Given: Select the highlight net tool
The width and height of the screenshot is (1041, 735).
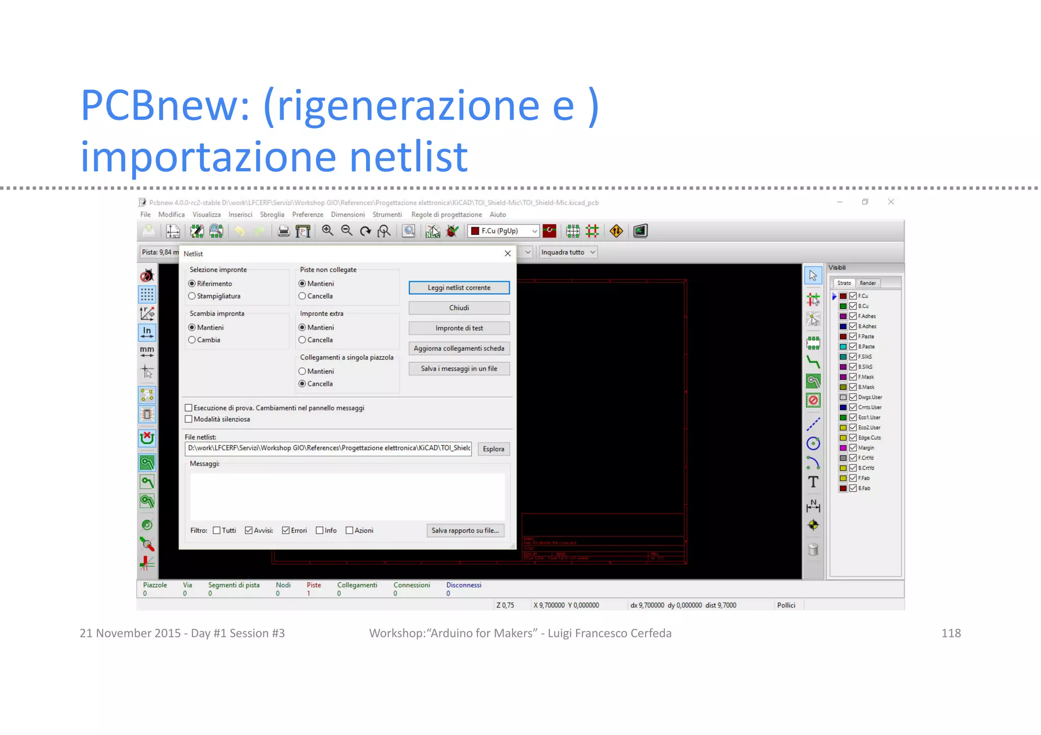Looking at the screenshot, I should (813, 300).
